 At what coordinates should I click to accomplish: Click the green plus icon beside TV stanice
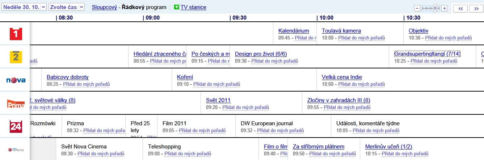[x=177, y=7]
